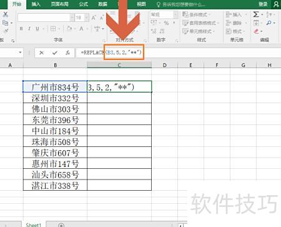Open the 数据 Data ribbon tab
The image size is (281, 227).
(x=103, y=4)
